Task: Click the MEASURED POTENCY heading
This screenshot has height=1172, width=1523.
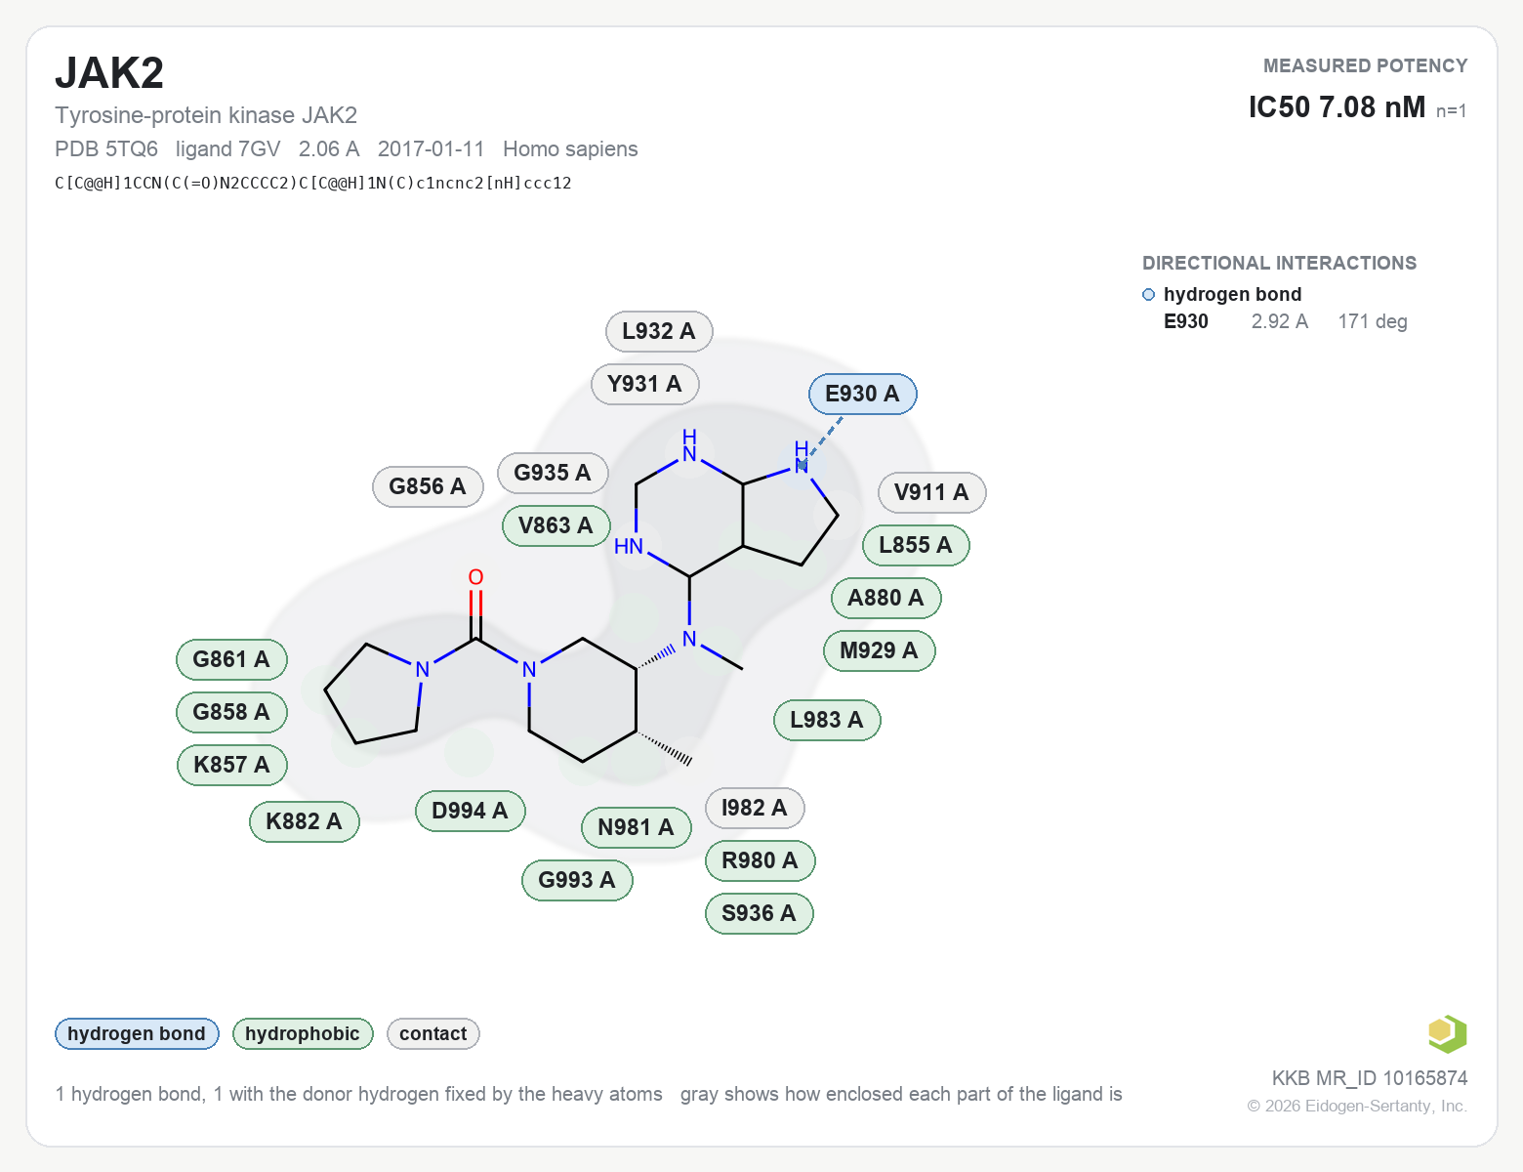Action: click(x=1365, y=65)
